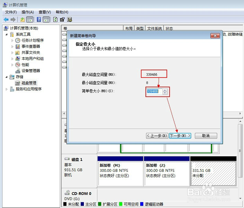This screenshot has width=244, height=208.
Task: Click the volume list right scroll arrow
Action: click(x=240, y=113)
